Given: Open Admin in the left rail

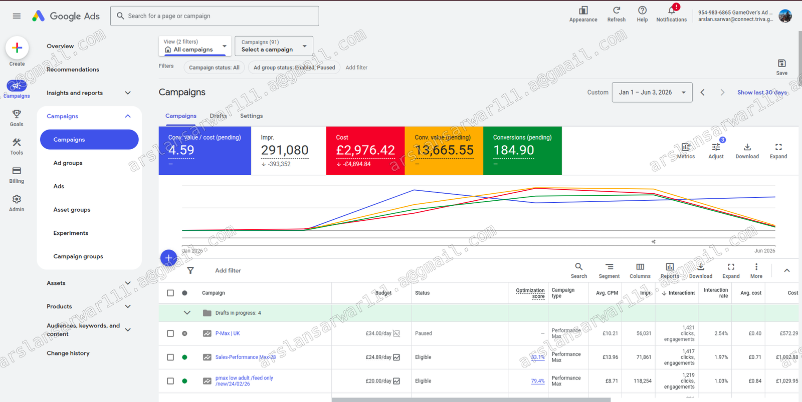Looking at the screenshot, I should pyautogui.click(x=17, y=203).
